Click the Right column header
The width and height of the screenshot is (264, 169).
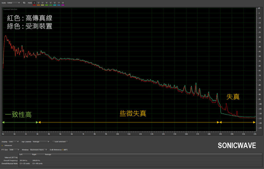point(34,154)
